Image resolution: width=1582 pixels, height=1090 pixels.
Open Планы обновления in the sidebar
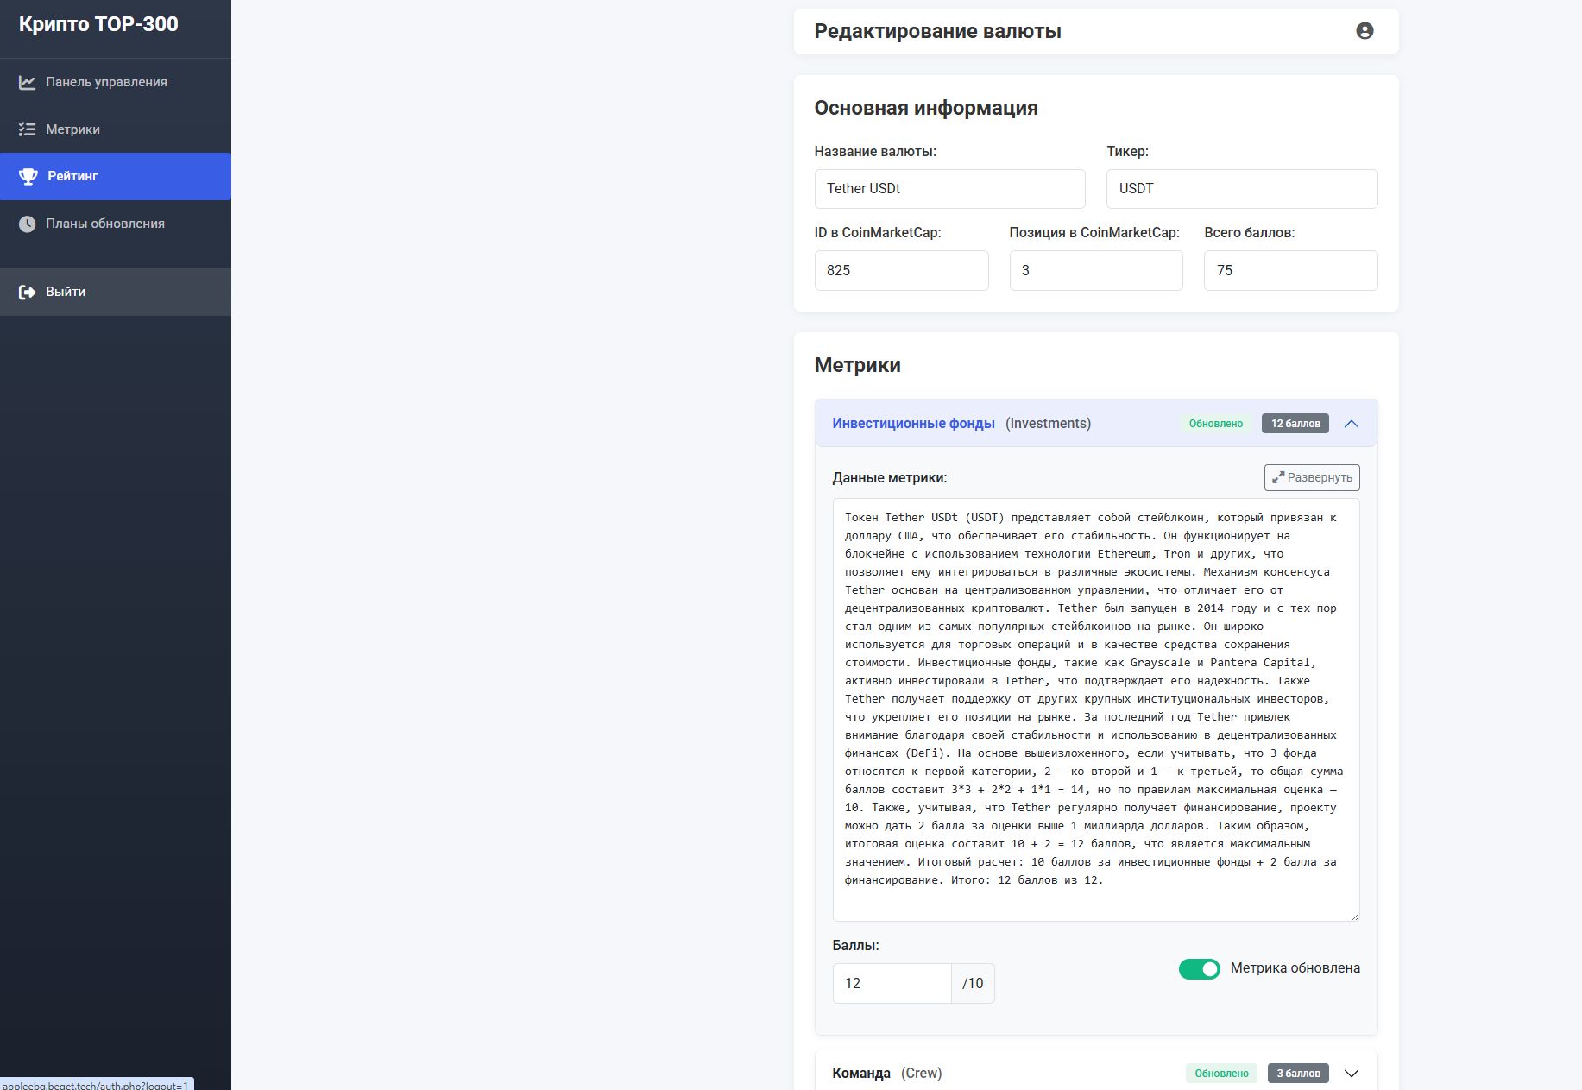click(116, 224)
